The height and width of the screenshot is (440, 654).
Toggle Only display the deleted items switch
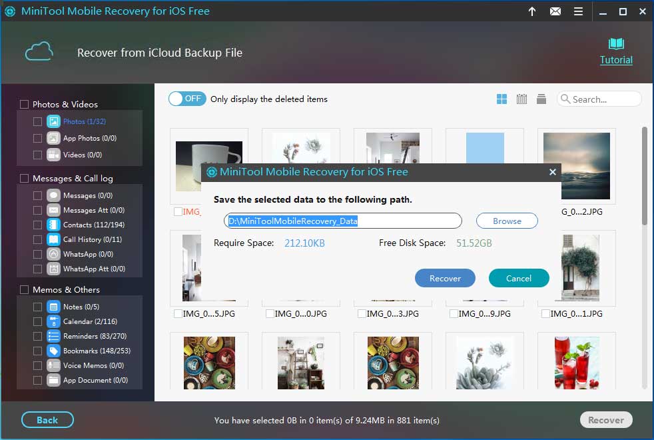click(187, 99)
